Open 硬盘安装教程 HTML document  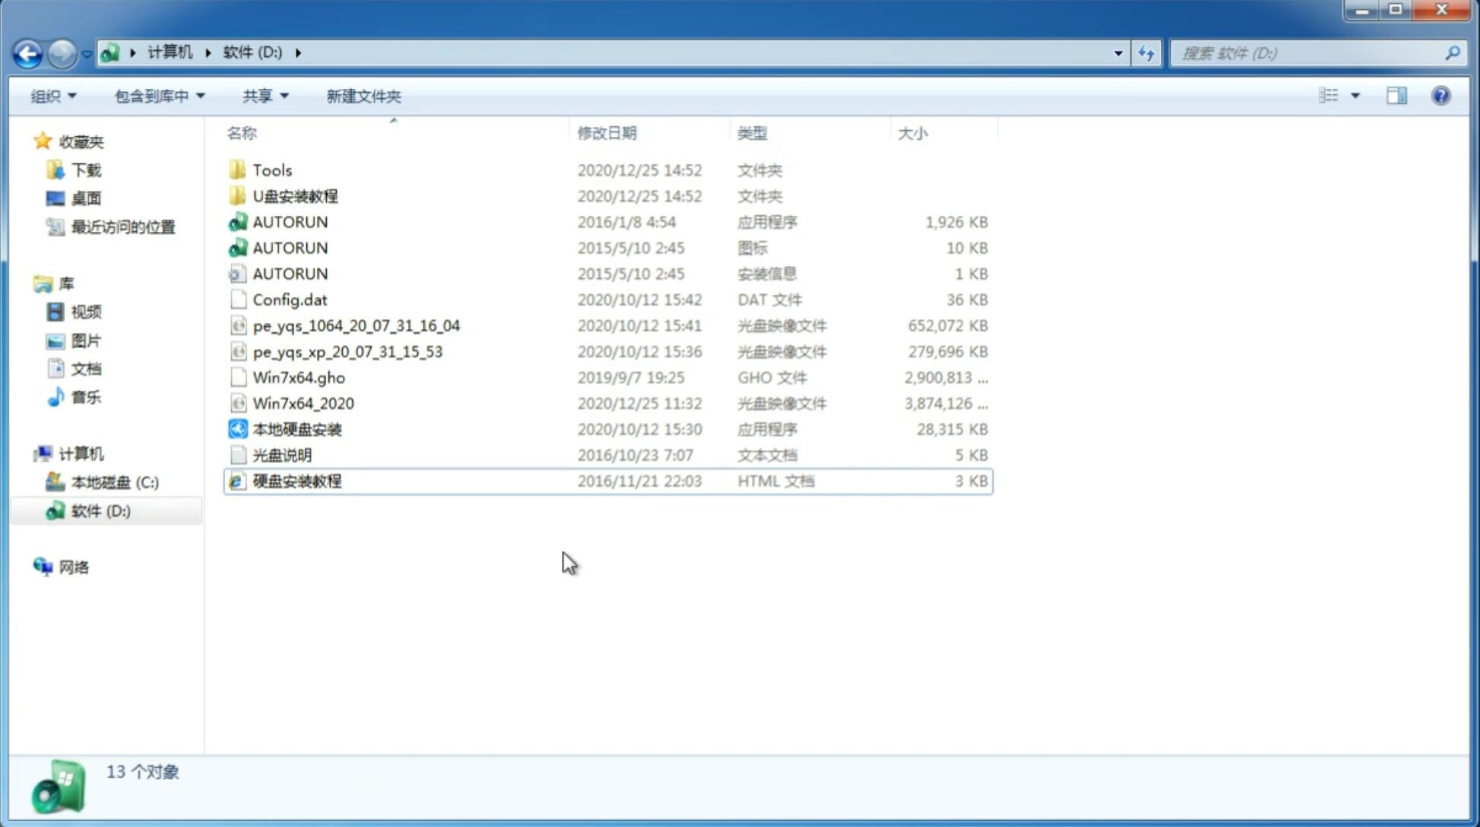pyautogui.click(x=296, y=480)
